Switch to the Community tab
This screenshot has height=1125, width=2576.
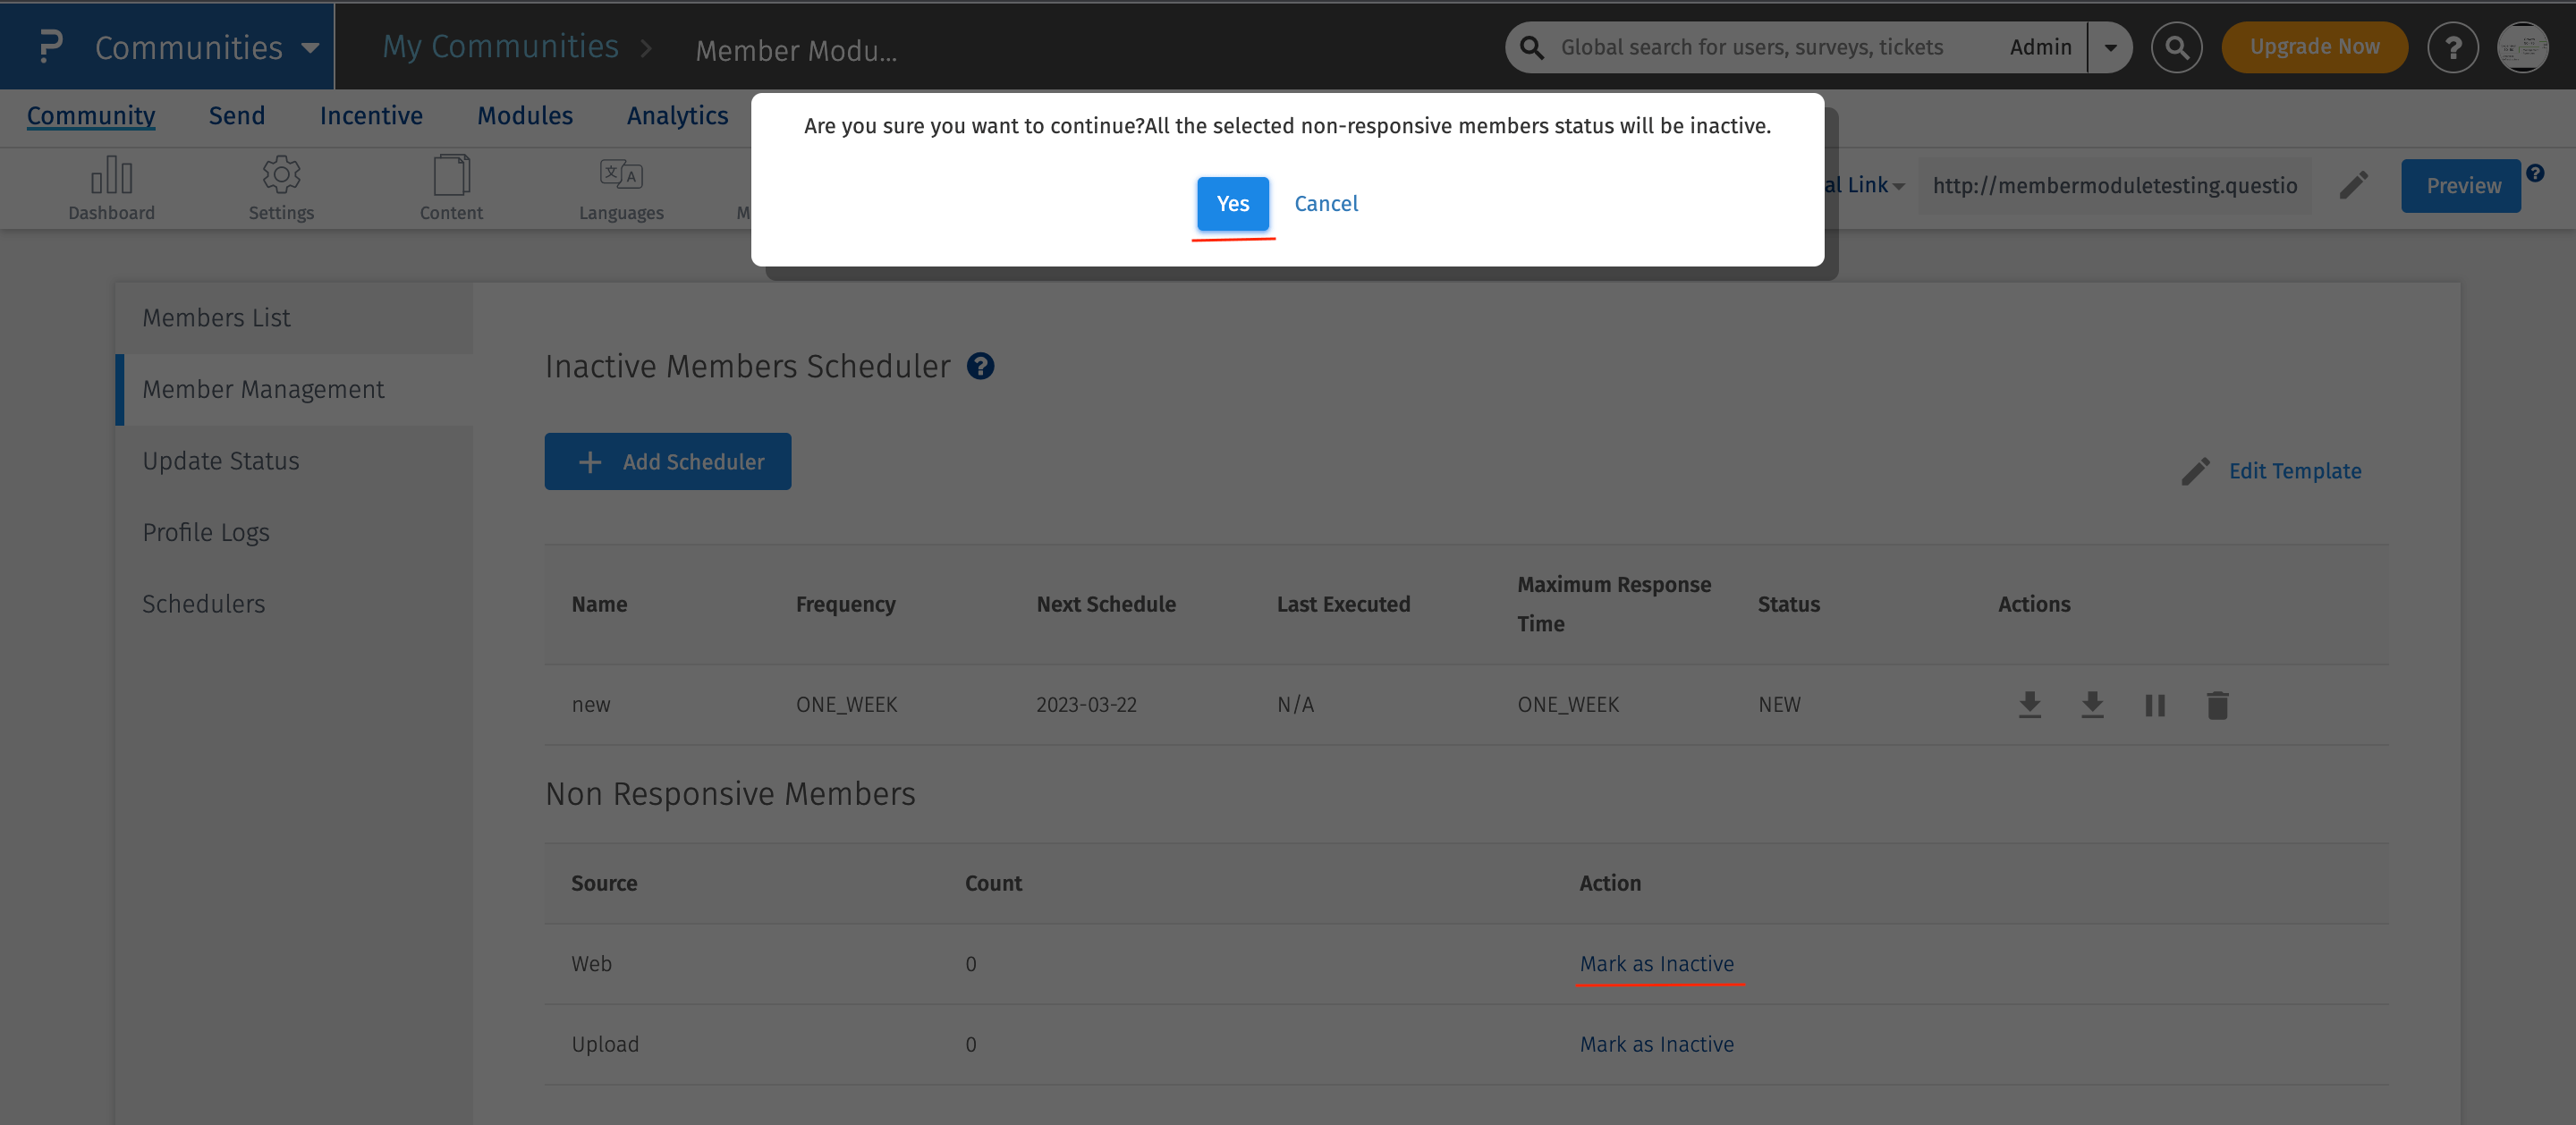tap(90, 116)
